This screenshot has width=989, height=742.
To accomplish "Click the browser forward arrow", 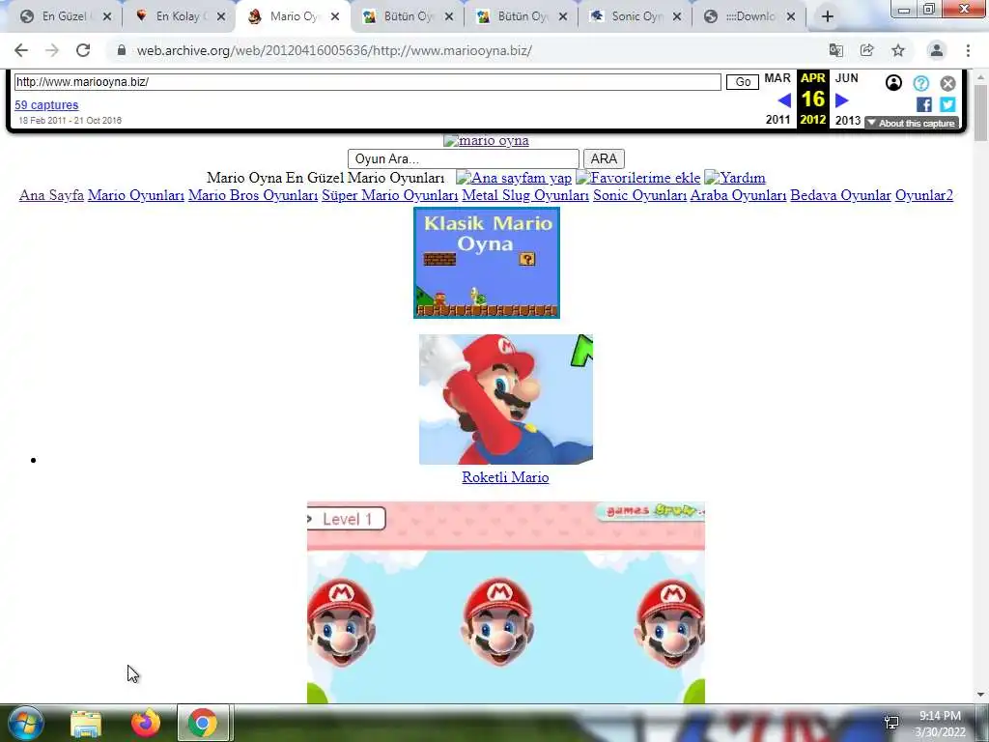I will tap(52, 50).
